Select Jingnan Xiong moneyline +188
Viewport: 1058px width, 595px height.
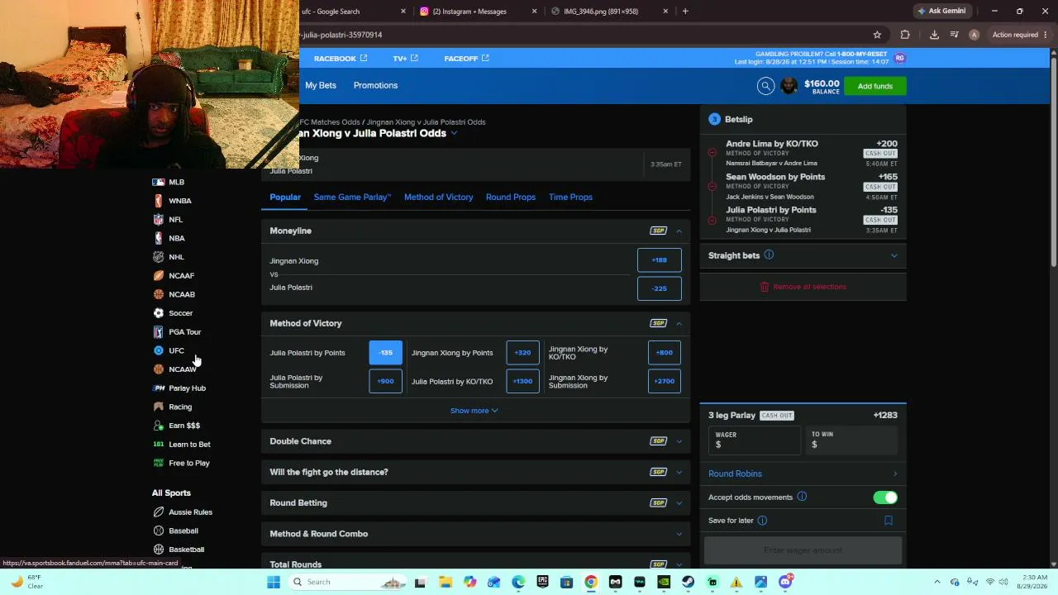(x=660, y=260)
